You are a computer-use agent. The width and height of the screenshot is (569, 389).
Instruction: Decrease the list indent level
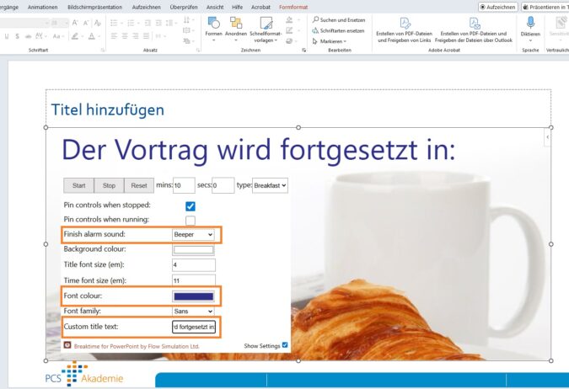pos(148,23)
